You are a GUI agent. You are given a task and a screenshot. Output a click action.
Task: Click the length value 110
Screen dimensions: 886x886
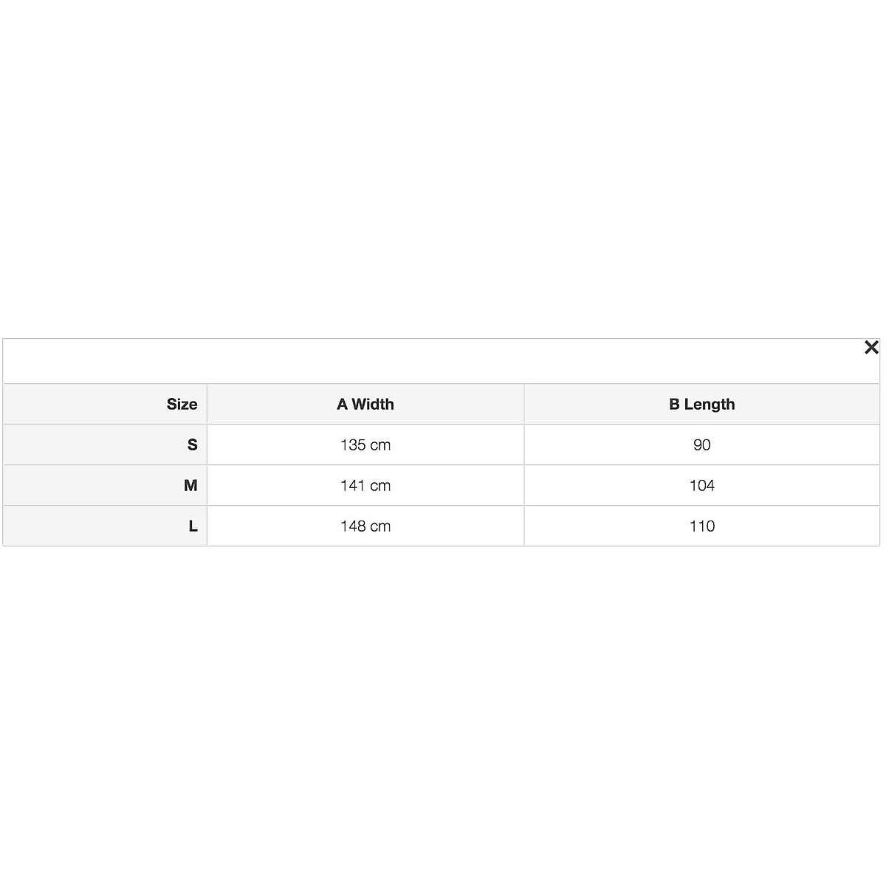coord(701,526)
